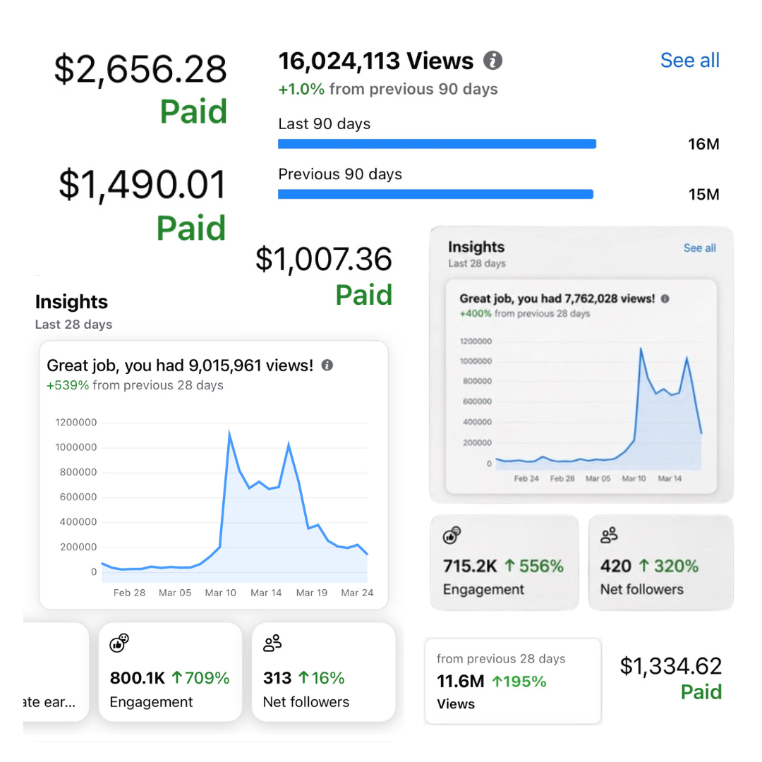Open the 313 Net followers card
This screenshot has width=762, height=762.
pyautogui.click(x=324, y=672)
